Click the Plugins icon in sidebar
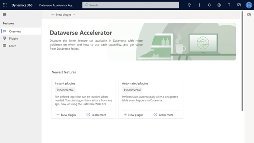The height and width of the screenshot is (143, 254). click(5, 38)
